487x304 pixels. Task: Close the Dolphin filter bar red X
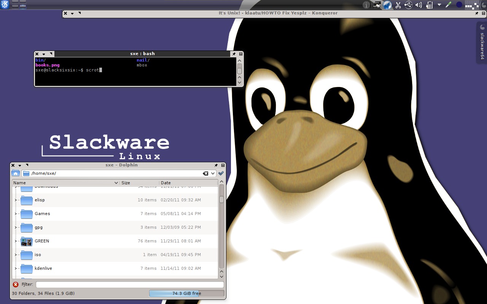click(x=16, y=284)
